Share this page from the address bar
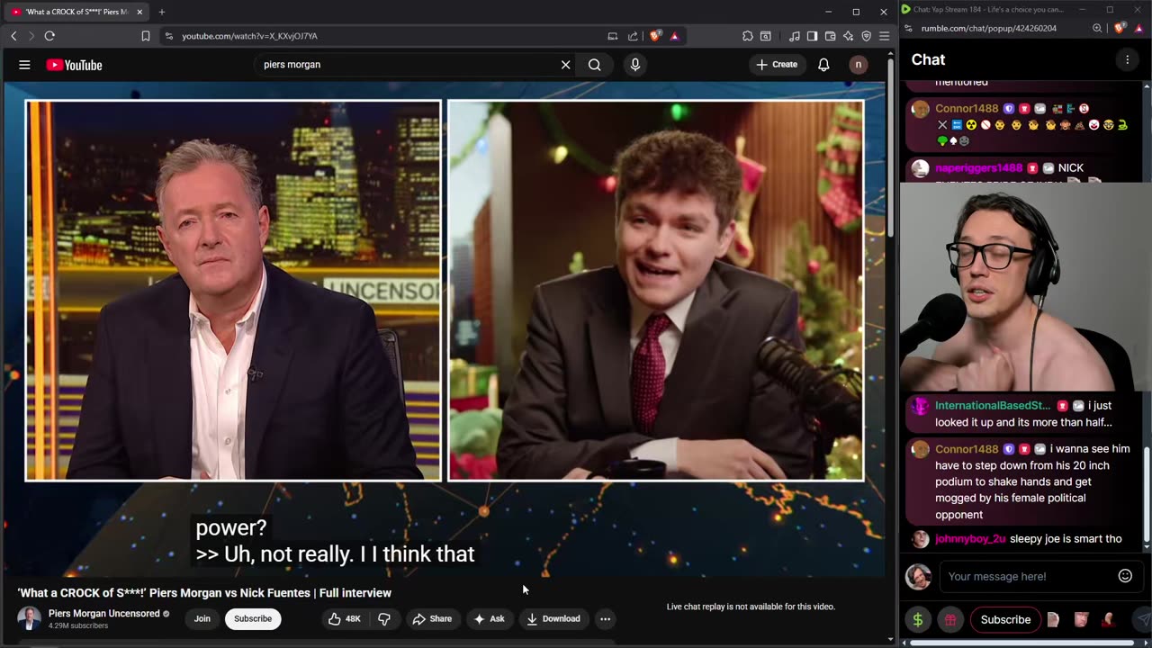The image size is (1152, 648). (x=633, y=36)
